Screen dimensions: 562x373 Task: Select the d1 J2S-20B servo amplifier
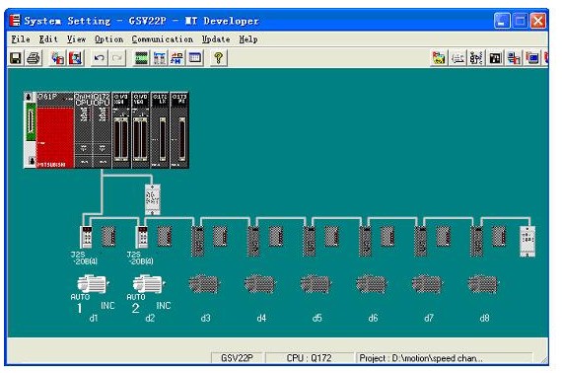point(86,237)
